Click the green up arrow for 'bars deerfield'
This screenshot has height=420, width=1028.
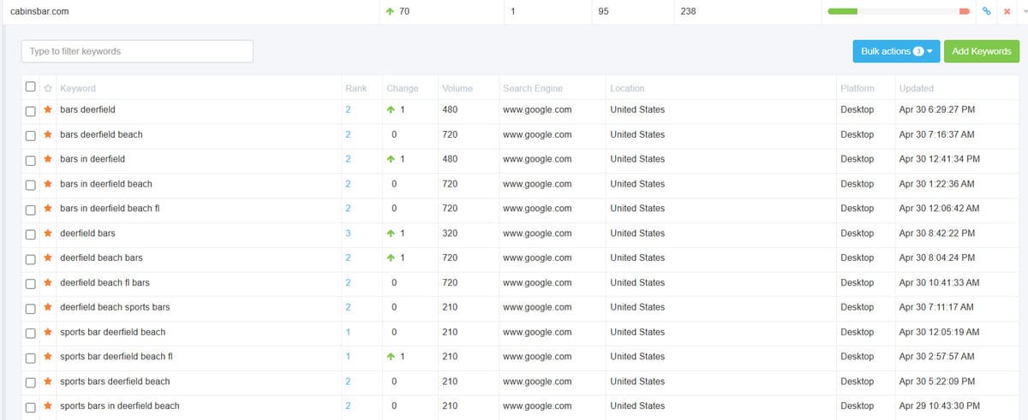point(391,109)
